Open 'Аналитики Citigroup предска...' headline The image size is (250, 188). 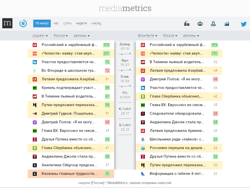[69, 165]
